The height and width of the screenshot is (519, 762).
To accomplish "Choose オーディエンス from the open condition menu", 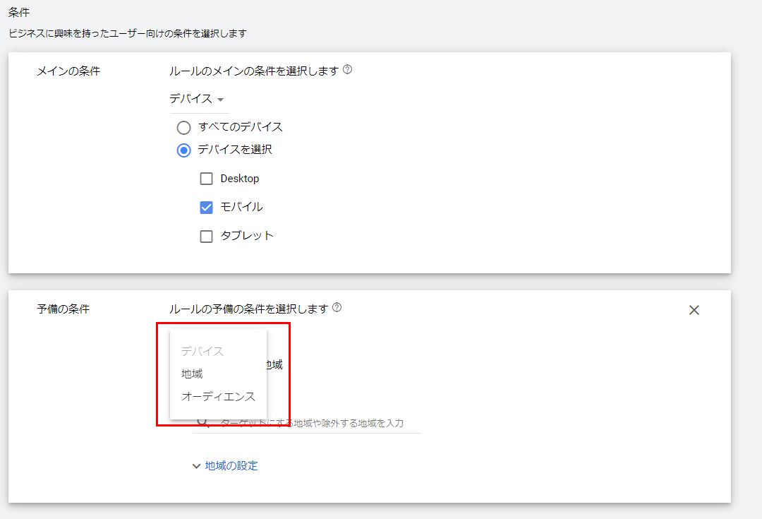I will click(x=218, y=397).
